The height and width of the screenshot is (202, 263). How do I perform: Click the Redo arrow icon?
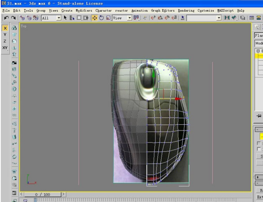pyautogui.click(x=13, y=18)
